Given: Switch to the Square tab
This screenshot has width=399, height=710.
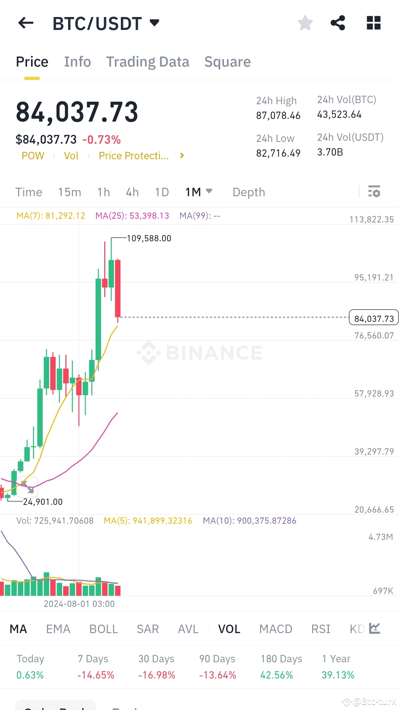Looking at the screenshot, I should (x=228, y=61).
